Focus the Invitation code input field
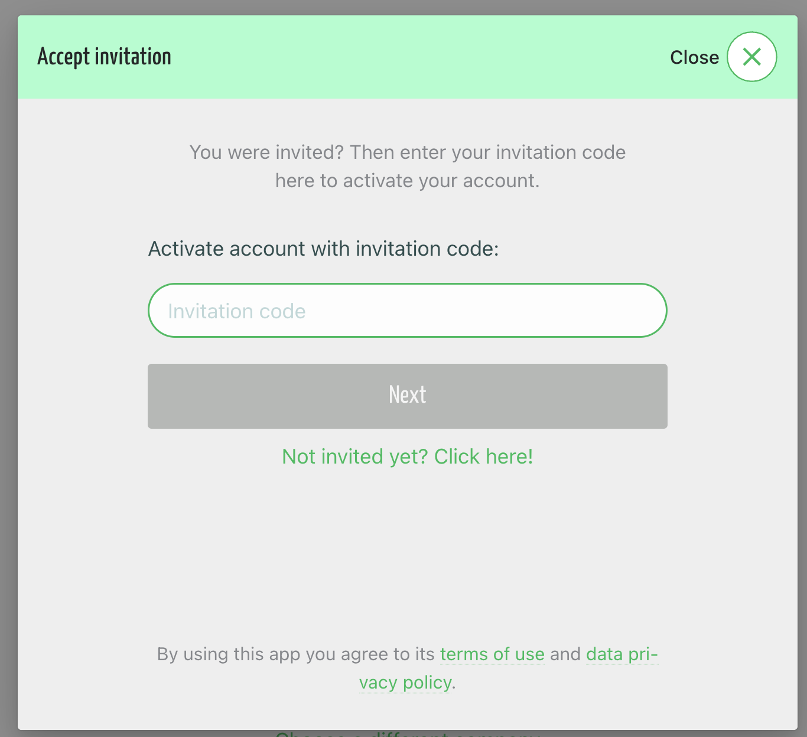This screenshot has height=737, width=807. pos(407,311)
